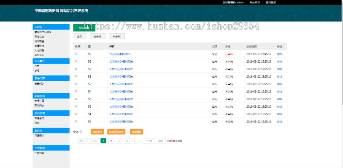Open the title link of row ID 50

pyautogui.click(x=121, y=122)
